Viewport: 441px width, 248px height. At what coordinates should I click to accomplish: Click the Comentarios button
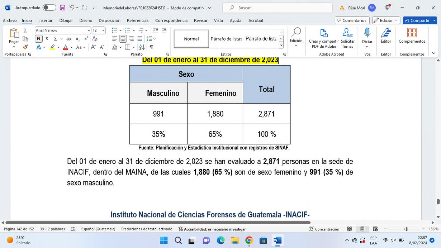click(352, 20)
